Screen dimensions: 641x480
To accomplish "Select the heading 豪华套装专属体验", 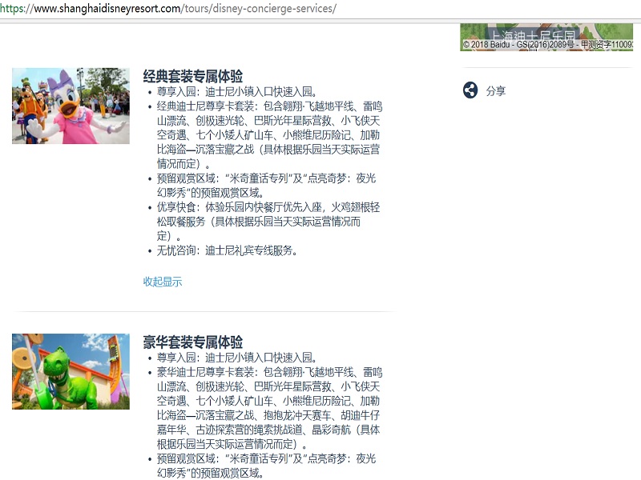I will (192, 342).
